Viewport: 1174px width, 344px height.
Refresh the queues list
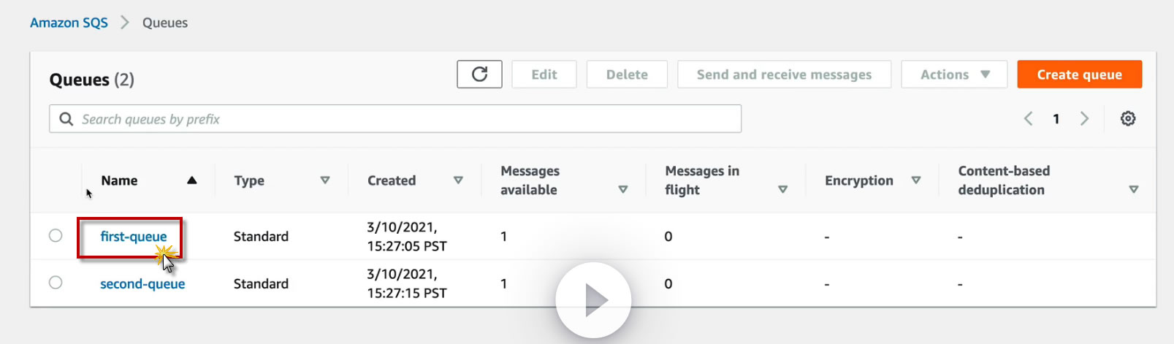479,74
